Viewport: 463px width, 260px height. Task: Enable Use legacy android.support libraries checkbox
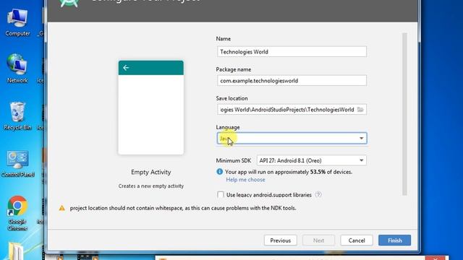click(220, 195)
